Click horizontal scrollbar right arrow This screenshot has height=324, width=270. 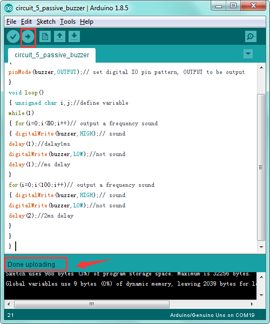point(252,304)
